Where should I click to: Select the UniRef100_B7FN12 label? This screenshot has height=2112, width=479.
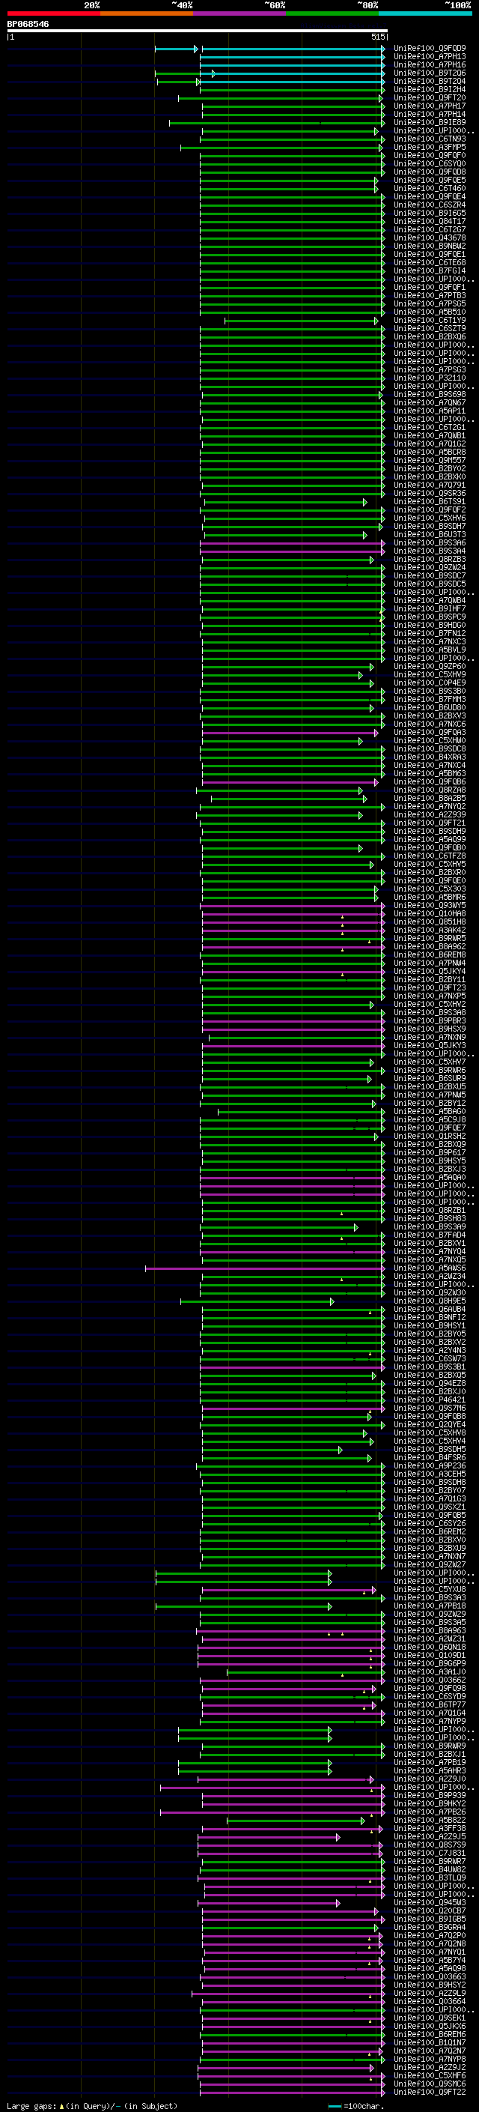(x=430, y=634)
